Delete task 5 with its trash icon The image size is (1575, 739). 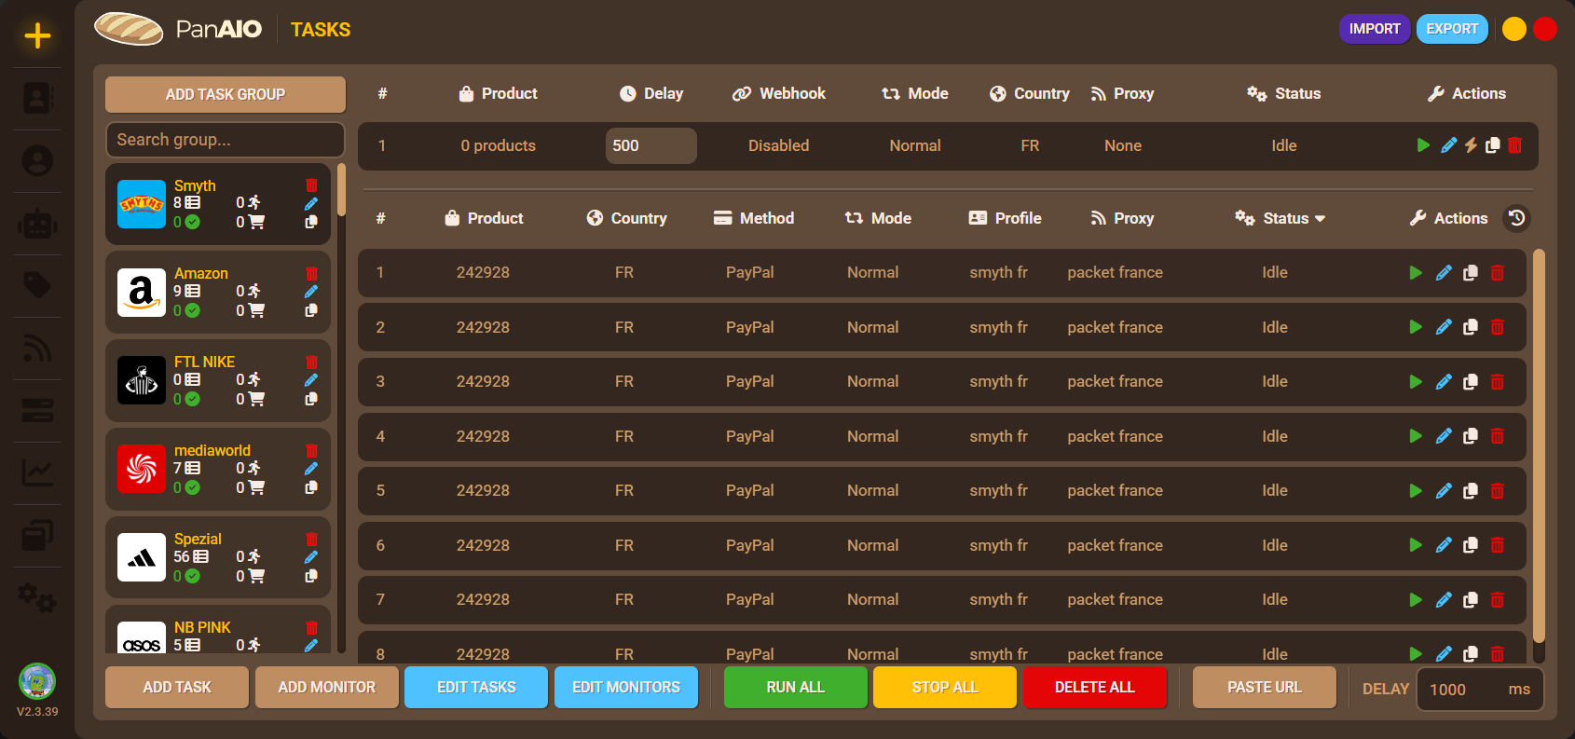1498,491
